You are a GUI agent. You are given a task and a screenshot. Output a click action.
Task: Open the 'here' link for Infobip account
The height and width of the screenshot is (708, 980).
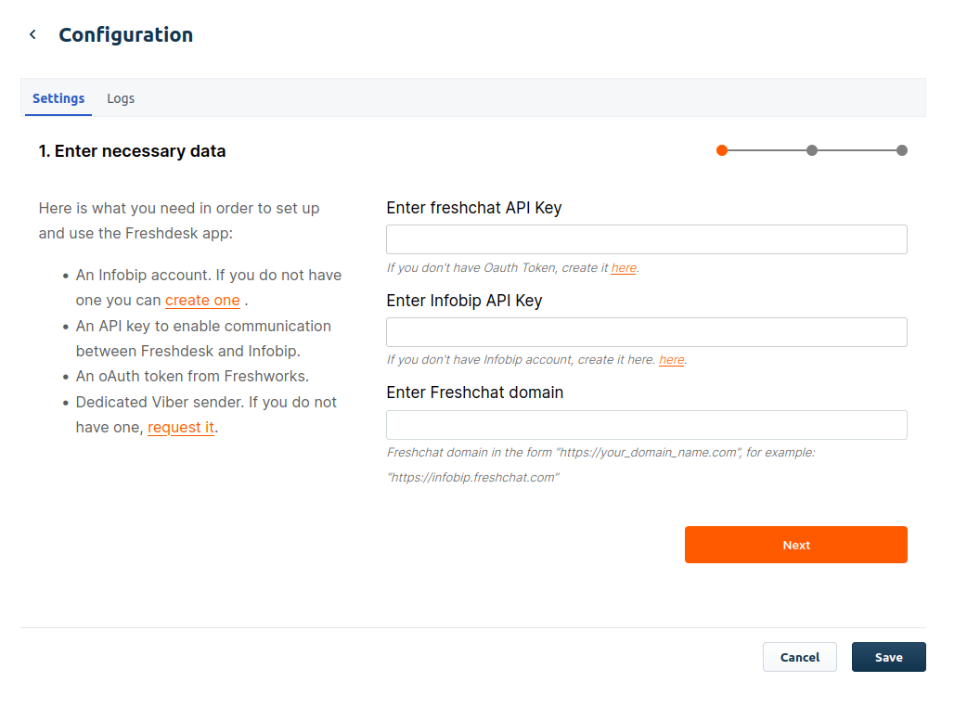671,360
